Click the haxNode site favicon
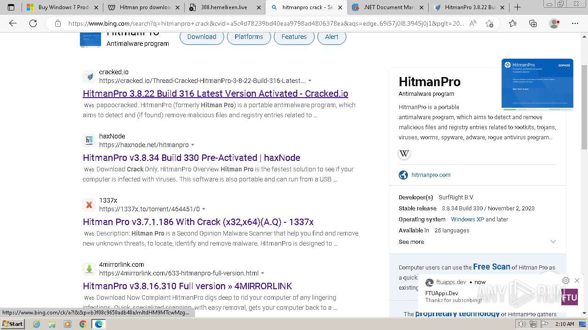 pyautogui.click(x=89, y=141)
